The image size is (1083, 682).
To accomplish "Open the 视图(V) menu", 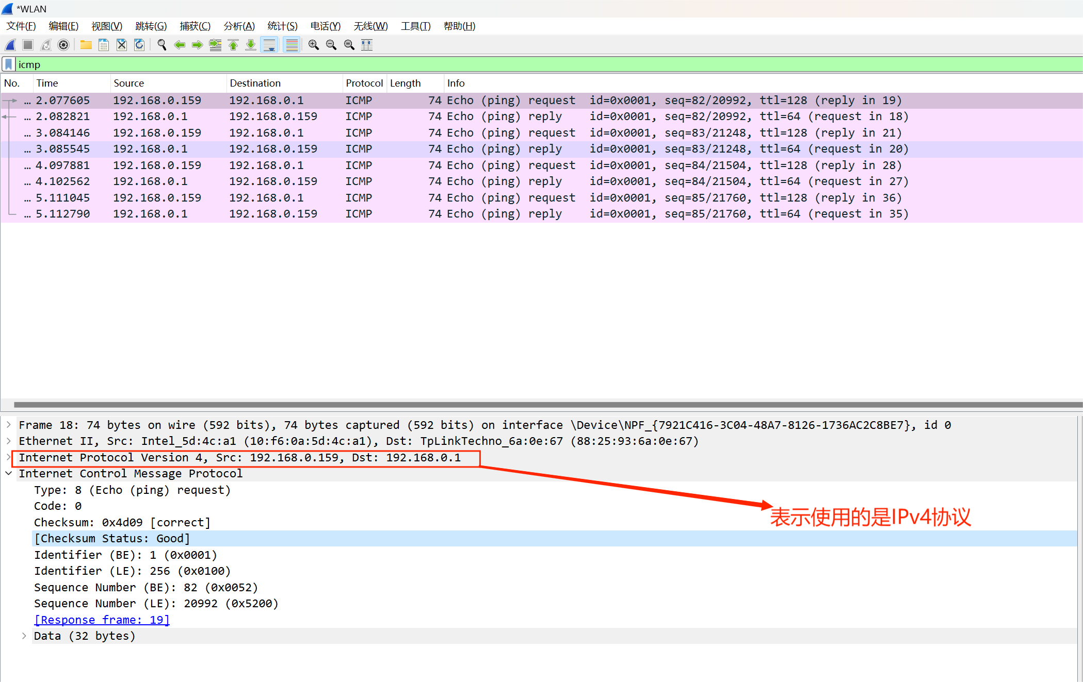I will coord(107,26).
